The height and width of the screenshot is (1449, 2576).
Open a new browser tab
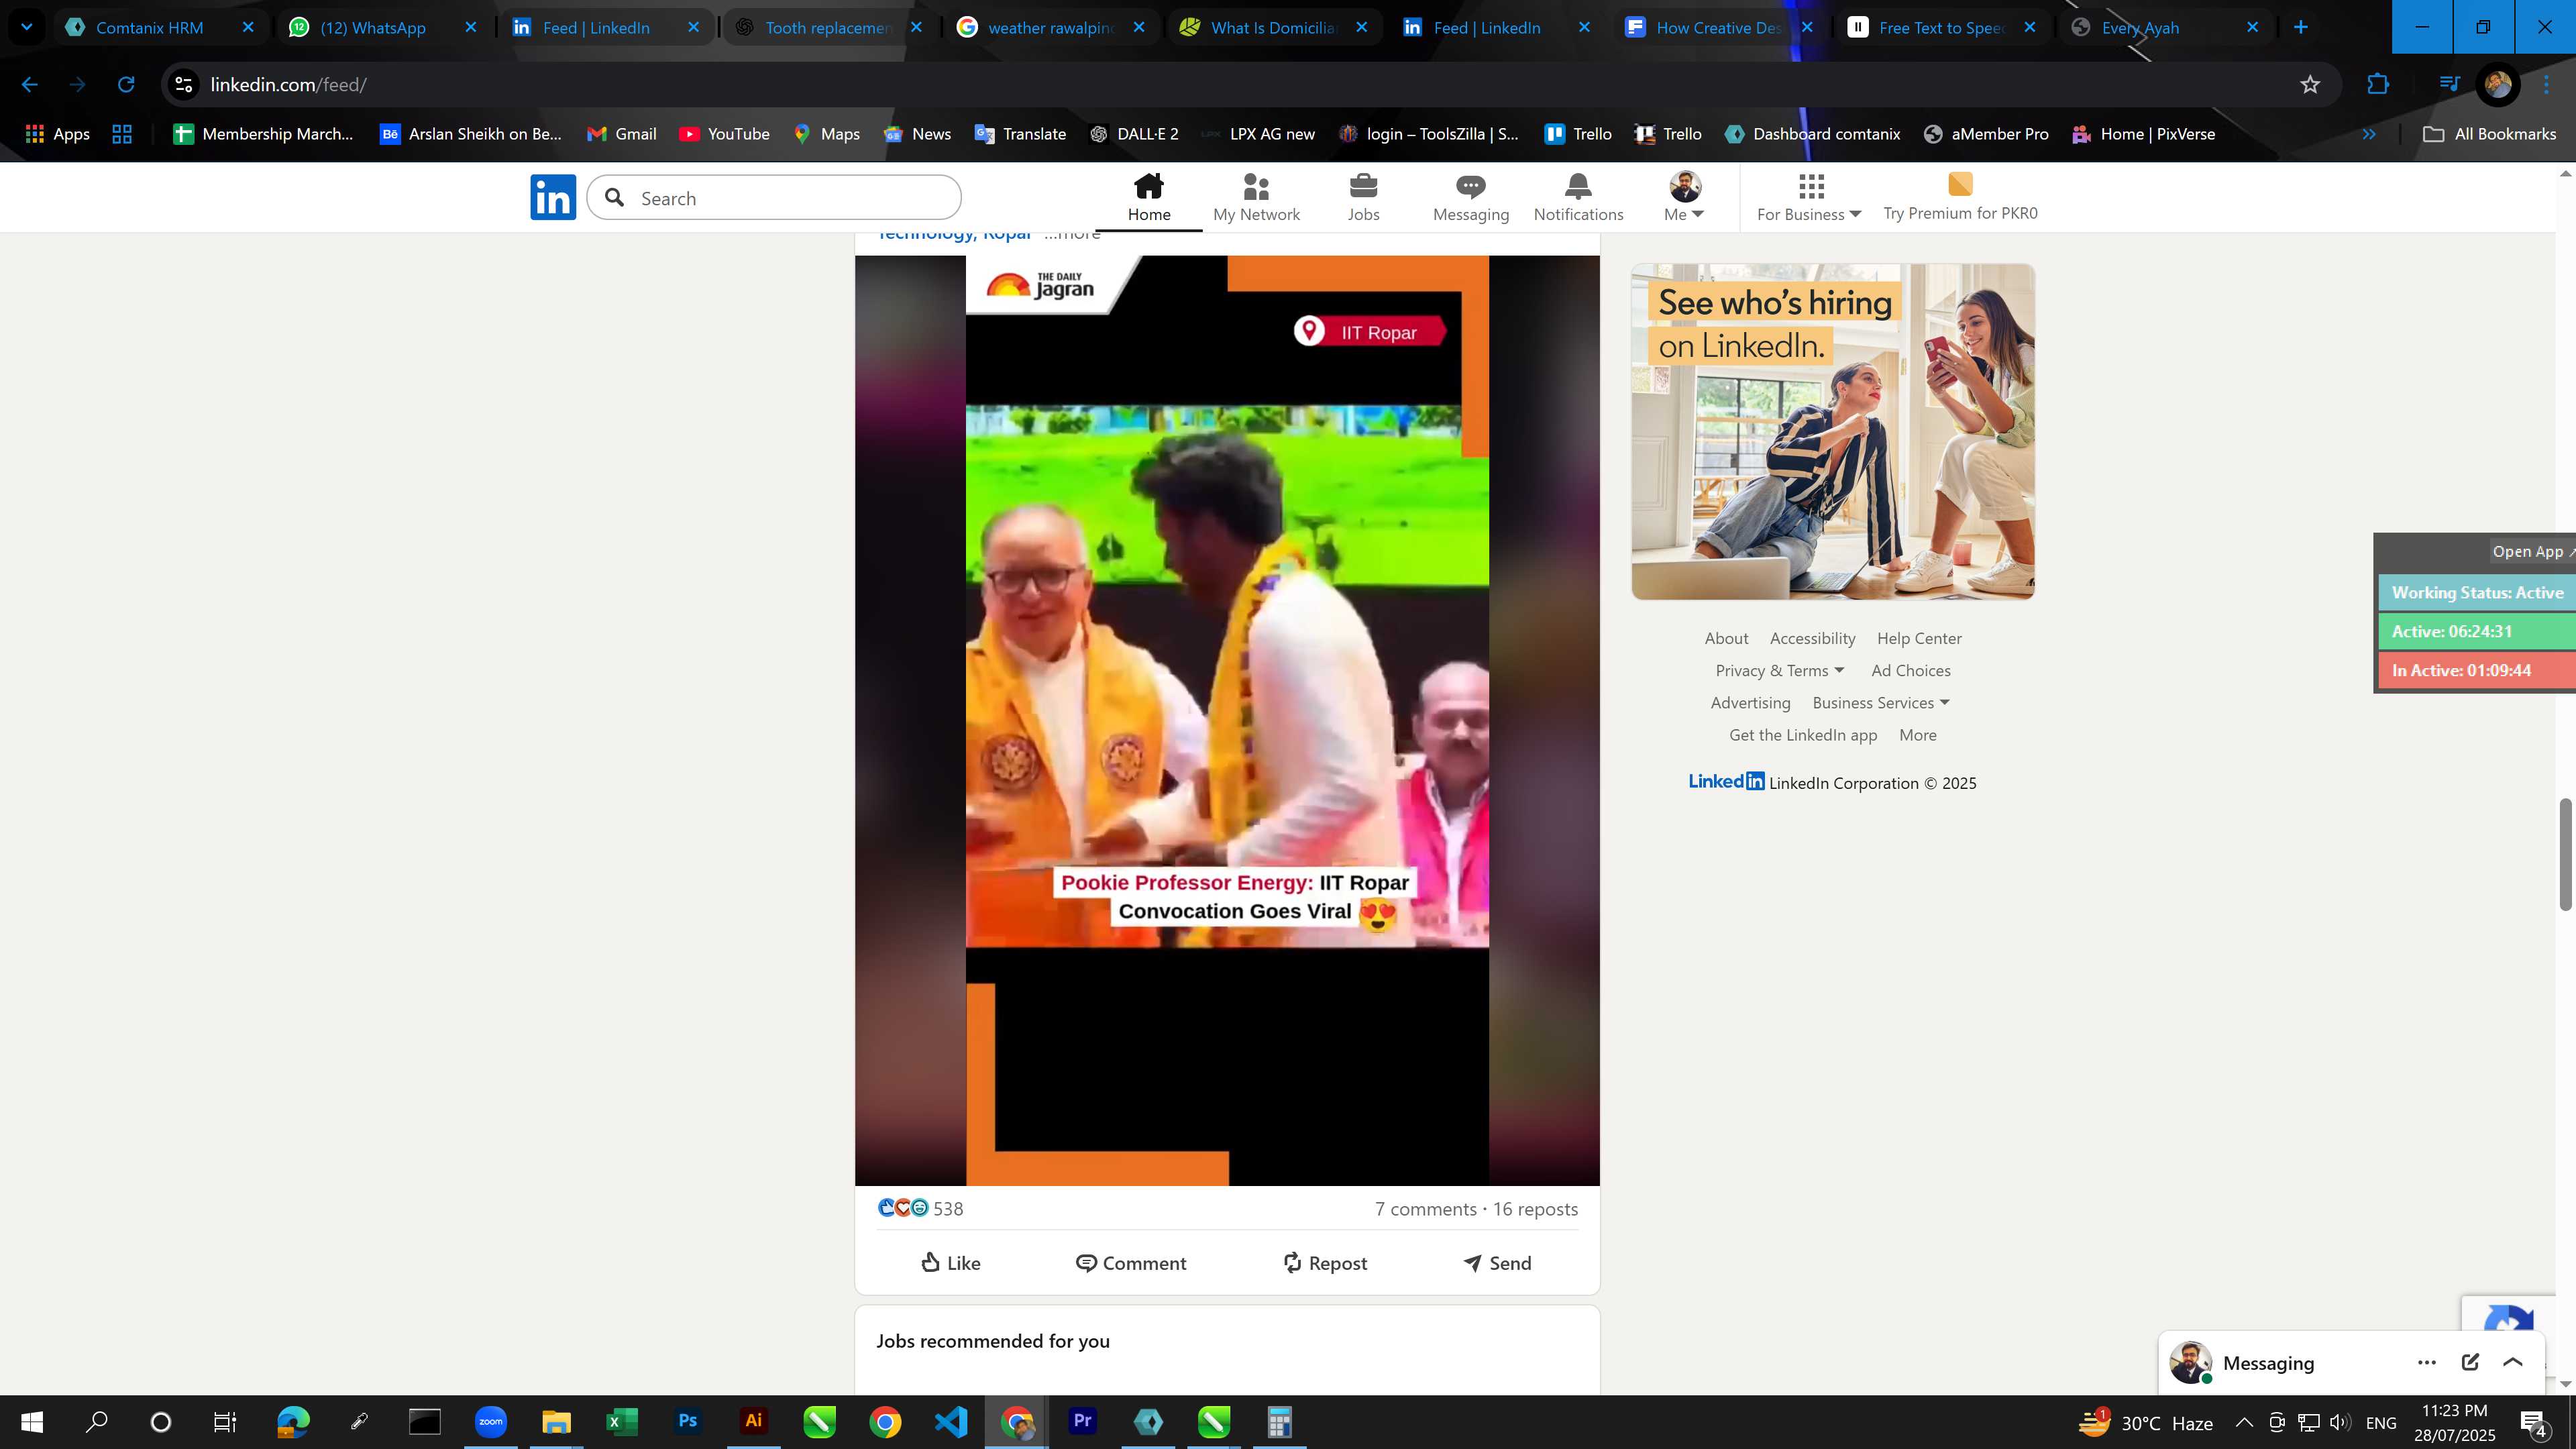2300,27
